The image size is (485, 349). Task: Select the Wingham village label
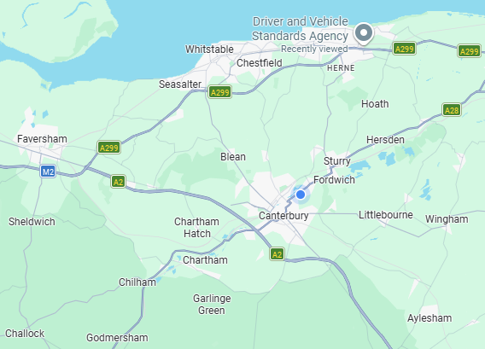click(447, 218)
